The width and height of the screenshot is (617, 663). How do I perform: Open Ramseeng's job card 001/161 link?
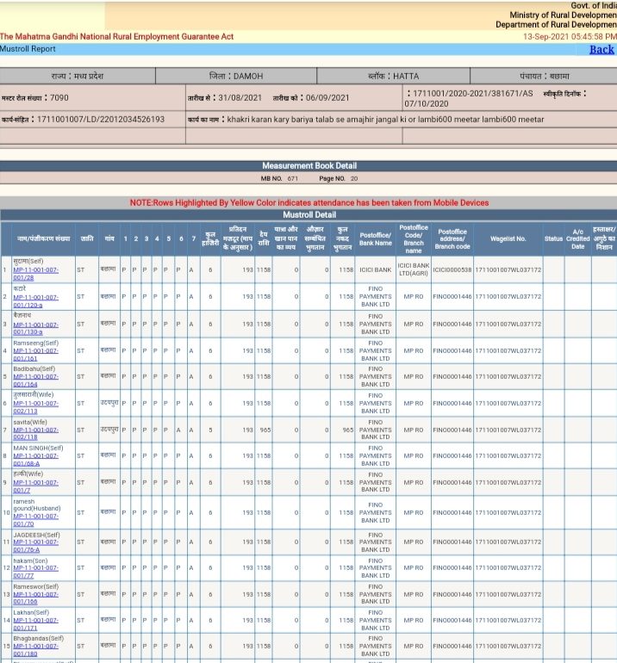click(x=35, y=355)
